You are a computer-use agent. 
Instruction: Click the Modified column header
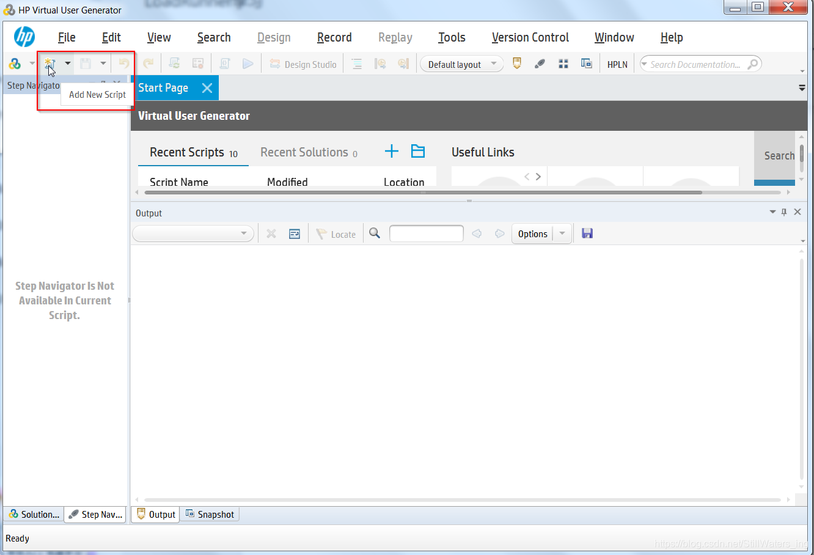click(287, 182)
